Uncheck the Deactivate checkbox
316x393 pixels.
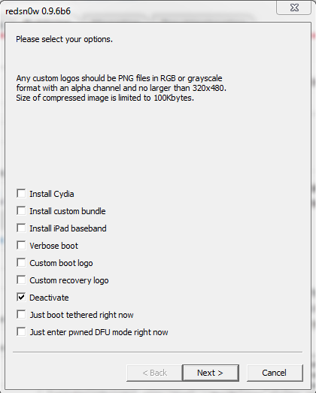pyautogui.click(x=21, y=298)
